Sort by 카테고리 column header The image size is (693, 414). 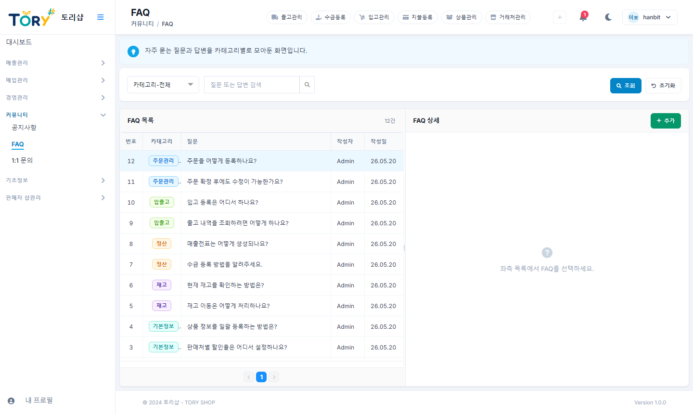tap(162, 142)
